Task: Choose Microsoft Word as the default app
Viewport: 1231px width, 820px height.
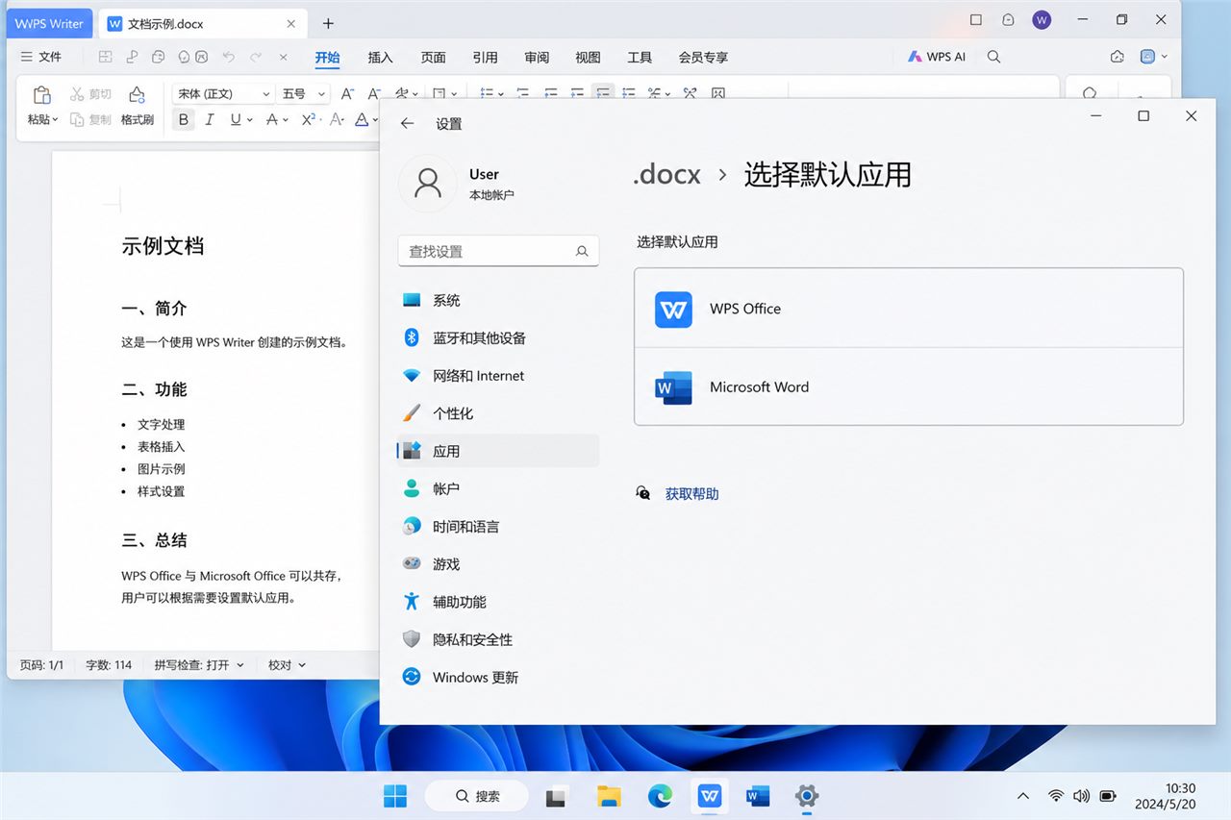Action: (909, 386)
